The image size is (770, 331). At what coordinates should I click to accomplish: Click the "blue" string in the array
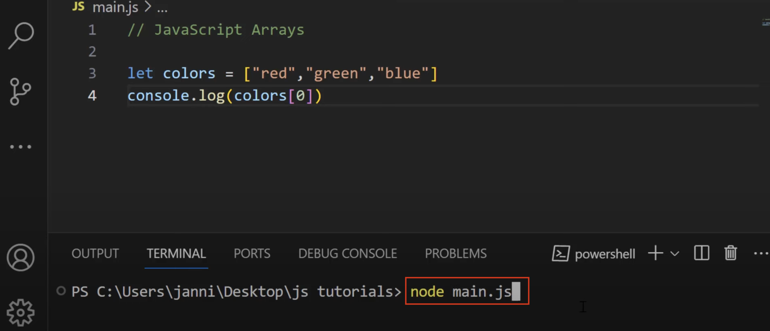click(x=403, y=73)
